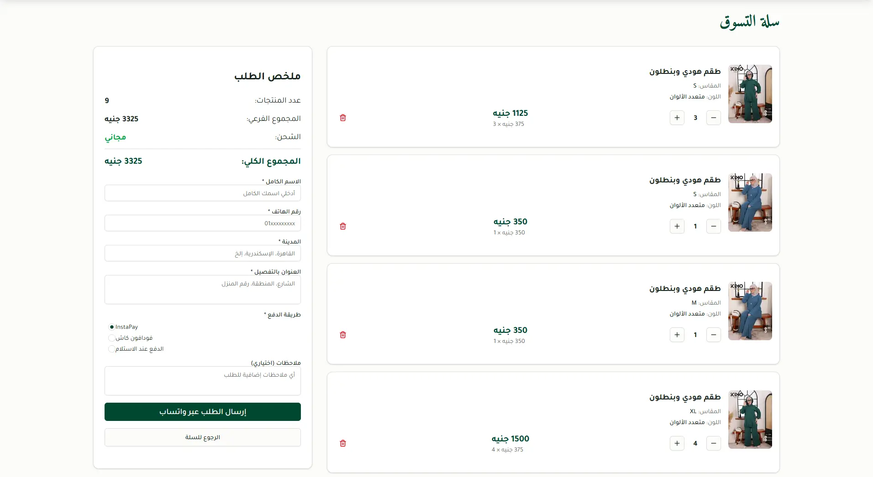Image resolution: width=873 pixels, height=477 pixels.
Task: Click plus on the size S 350 جنيه item
Action: coord(677,226)
